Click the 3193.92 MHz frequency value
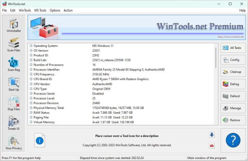This screenshot has width=248, height=161. point(100,74)
